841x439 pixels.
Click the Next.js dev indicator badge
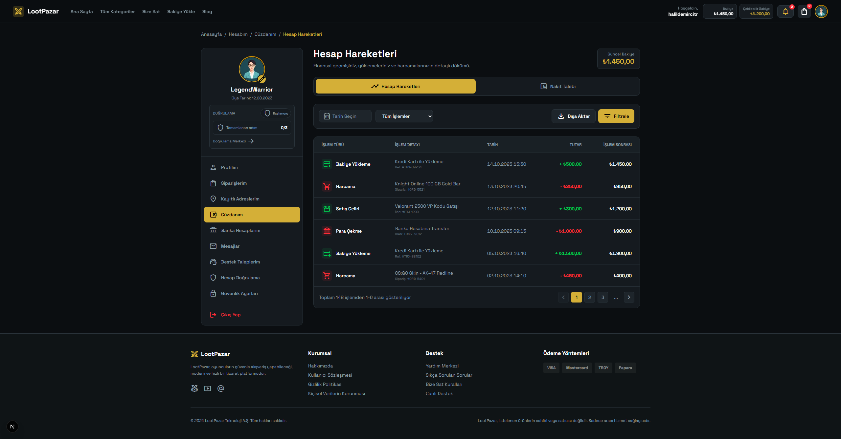click(x=12, y=427)
